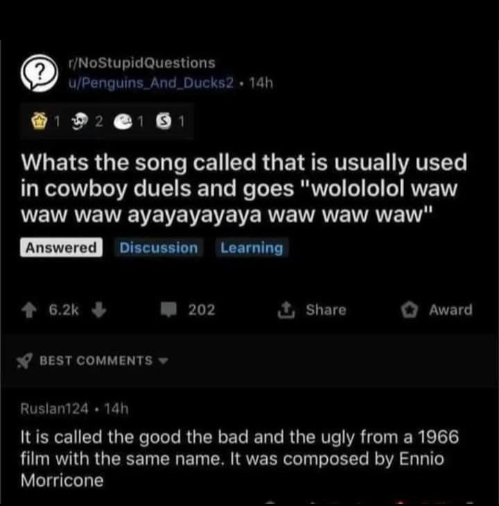
Task: Open the comments via the speech bubble icon
Action: coord(170,310)
